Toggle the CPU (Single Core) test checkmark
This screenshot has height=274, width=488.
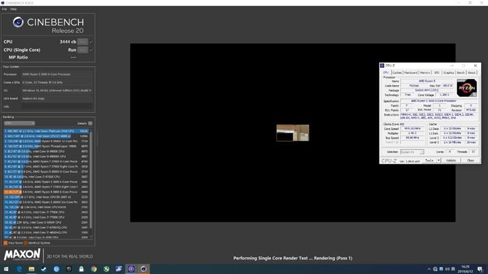[91, 50]
